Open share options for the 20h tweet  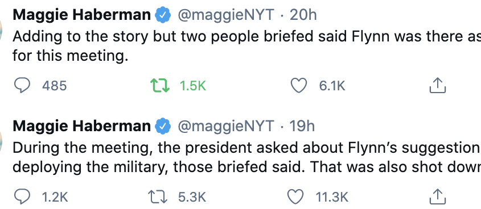click(437, 85)
